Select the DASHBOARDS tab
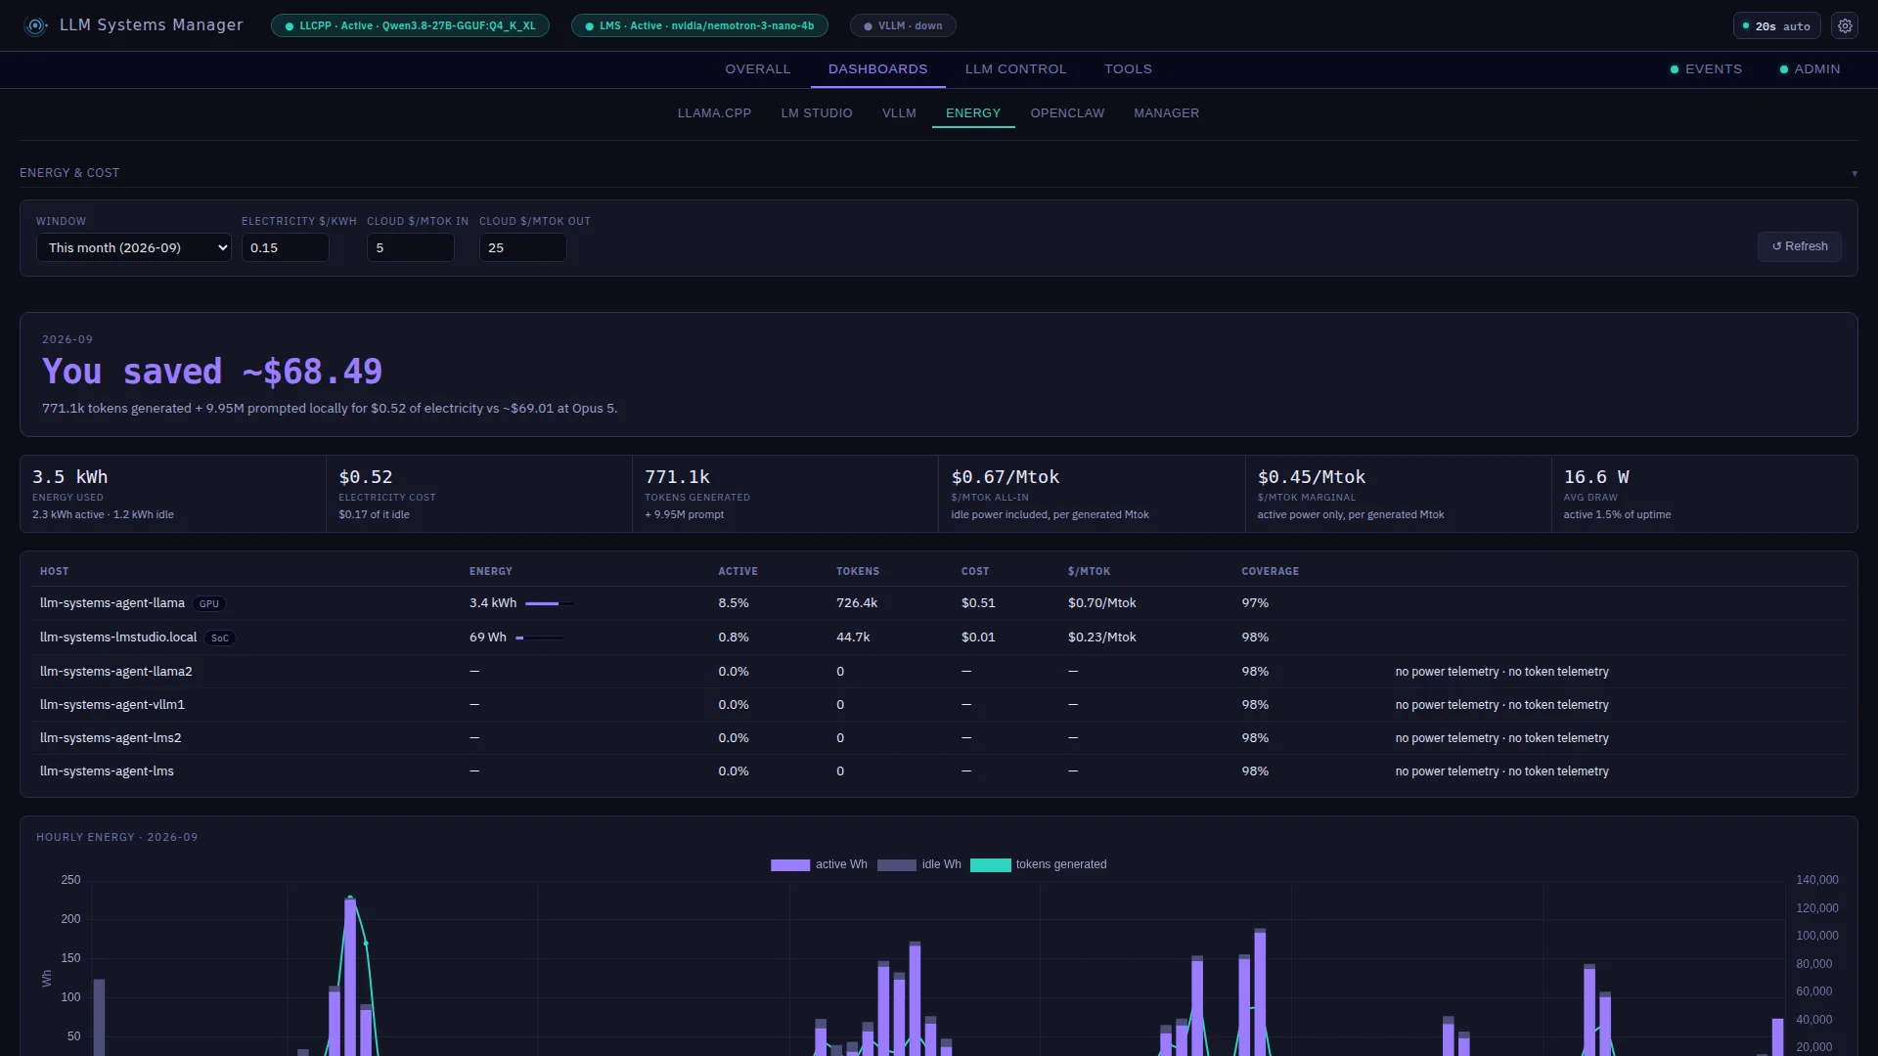Viewport: 1878px width, 1056px height. pos(877,69)
